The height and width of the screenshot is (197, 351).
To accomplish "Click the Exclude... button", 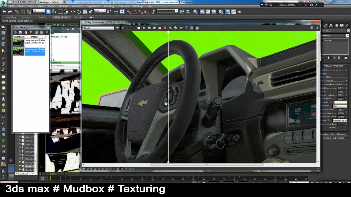I will [x=333, y=128].
